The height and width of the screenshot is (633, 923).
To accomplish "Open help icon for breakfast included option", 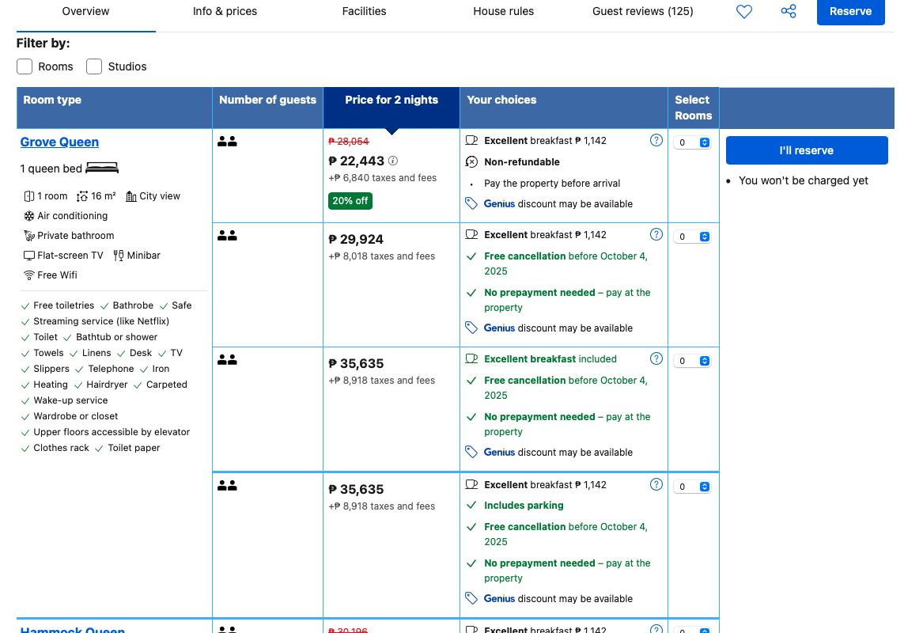I will tap(656, 359).
